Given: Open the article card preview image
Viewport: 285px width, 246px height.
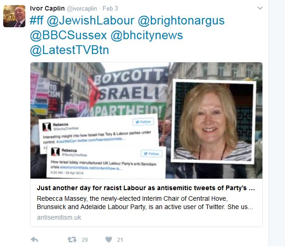Looking at the screenshot, I should click(x=146, y=120).
